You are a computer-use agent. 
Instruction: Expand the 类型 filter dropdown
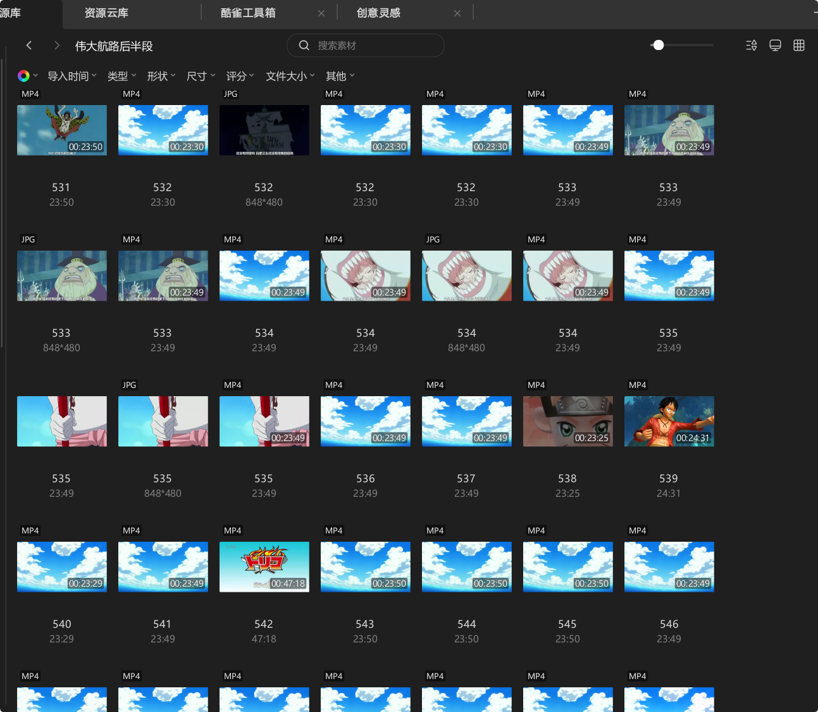(122, 76)
